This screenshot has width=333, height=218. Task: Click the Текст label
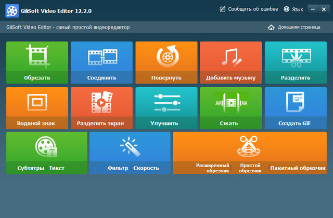(x=57, y=168)
